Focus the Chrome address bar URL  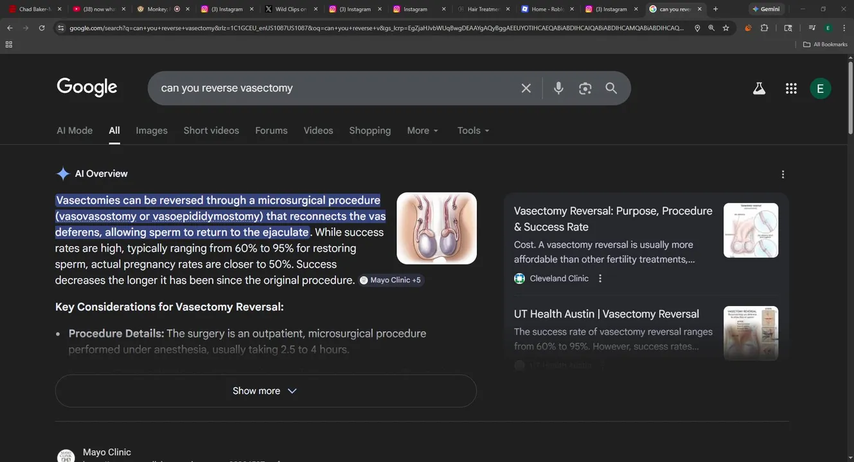[x=376, y=28]
